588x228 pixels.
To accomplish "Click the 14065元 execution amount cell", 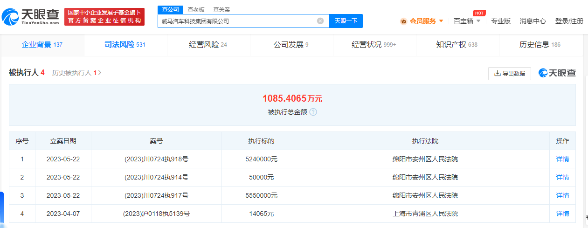I will pos(261,214).
